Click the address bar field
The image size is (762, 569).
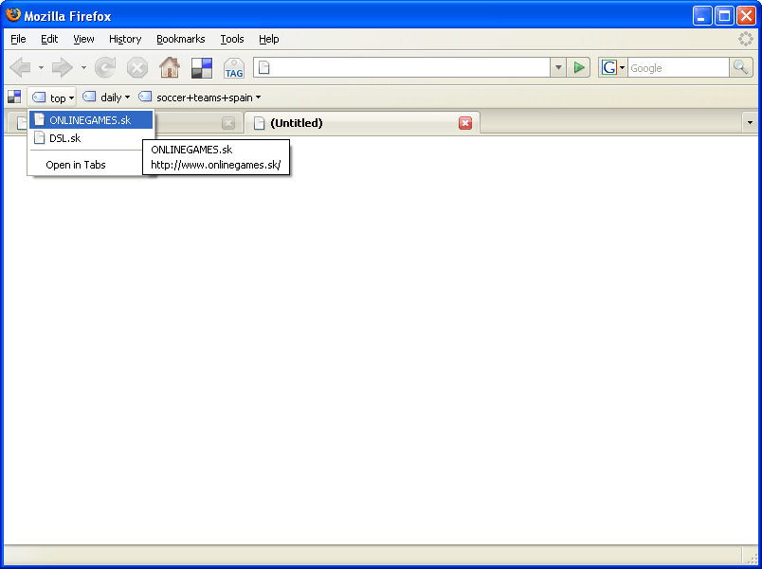click(402, 67)
